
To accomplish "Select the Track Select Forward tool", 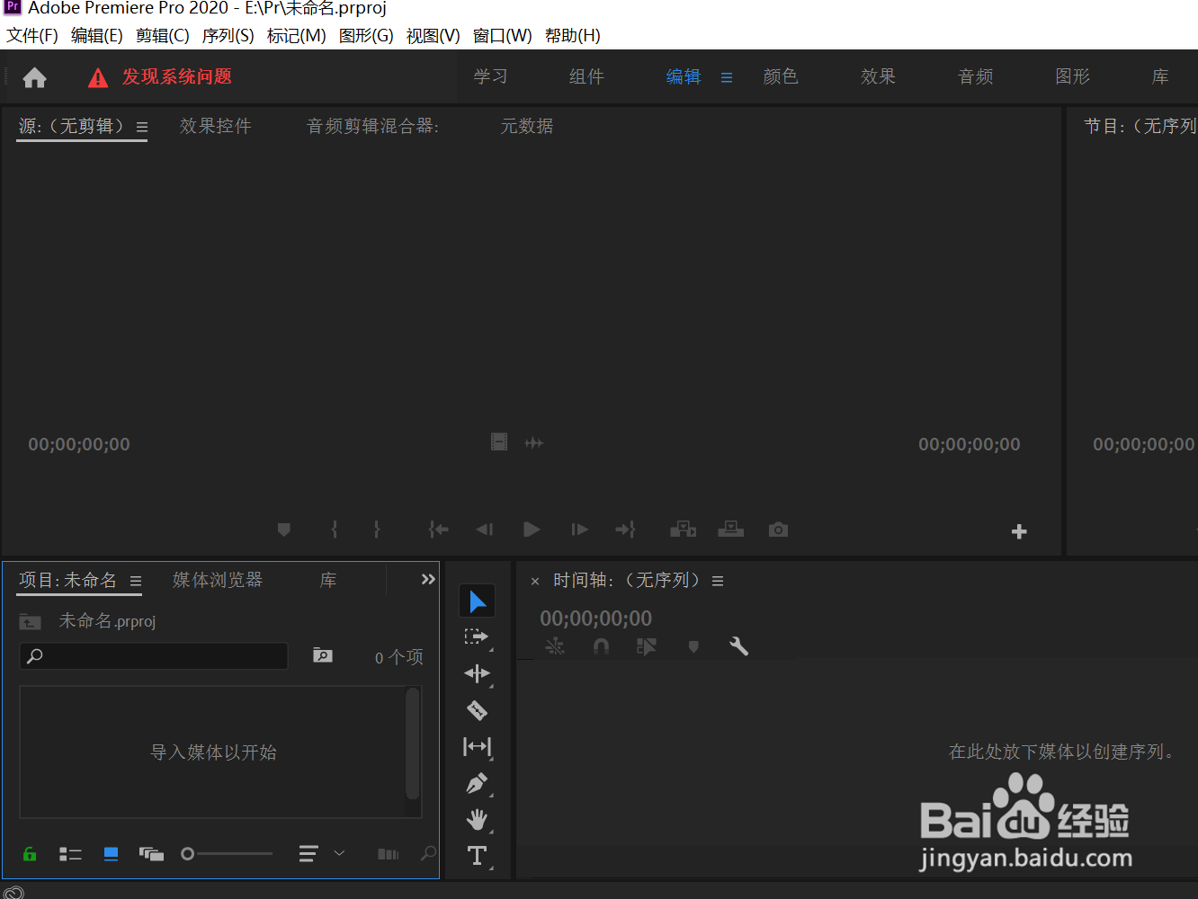I will [x=477, y=637].
